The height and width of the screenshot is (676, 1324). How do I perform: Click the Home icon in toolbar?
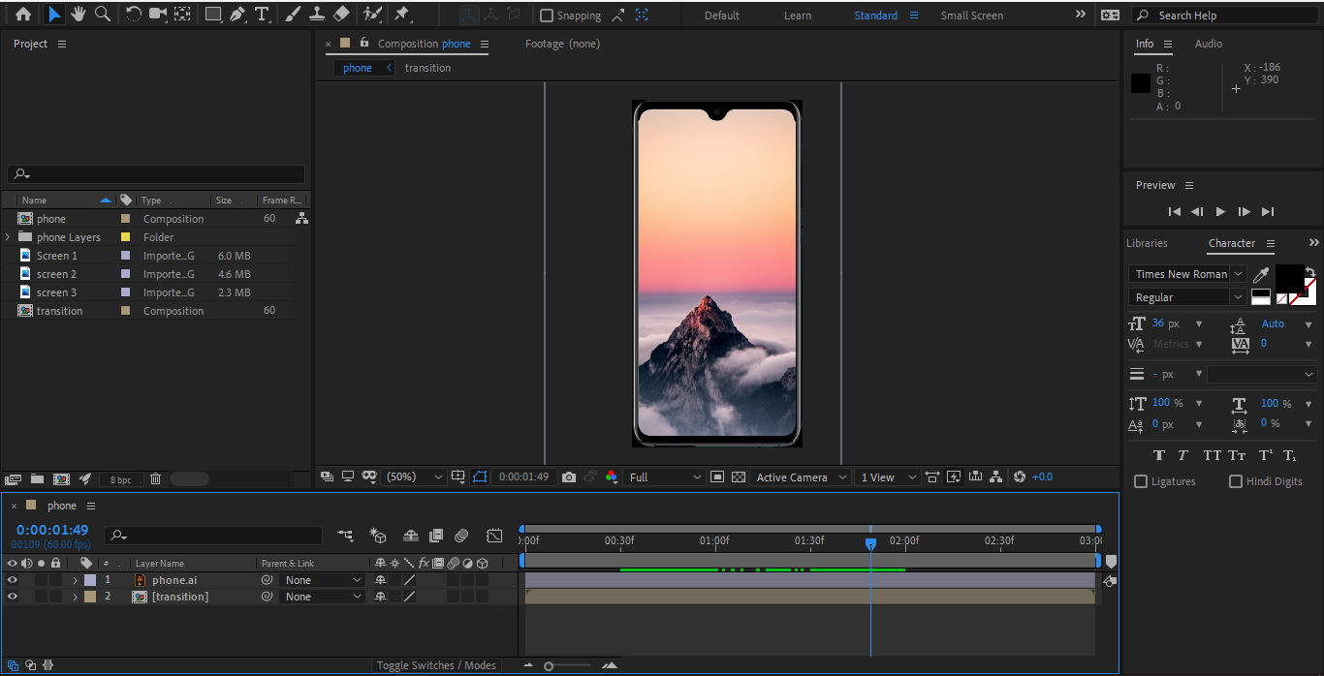point(23,15)
